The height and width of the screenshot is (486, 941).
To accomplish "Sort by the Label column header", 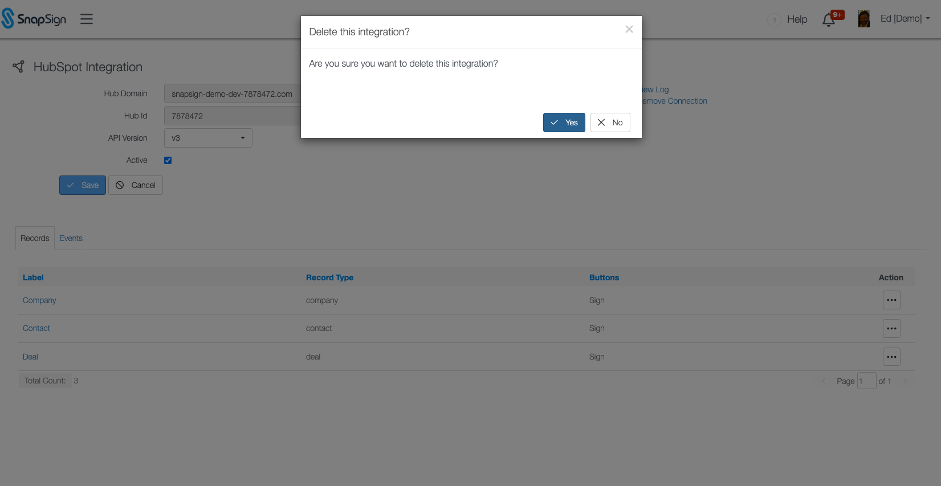I will tap(33, 277).
